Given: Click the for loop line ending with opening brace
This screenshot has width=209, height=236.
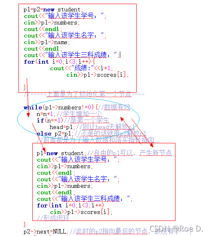Looking at the screenshot, I should 60,62.
